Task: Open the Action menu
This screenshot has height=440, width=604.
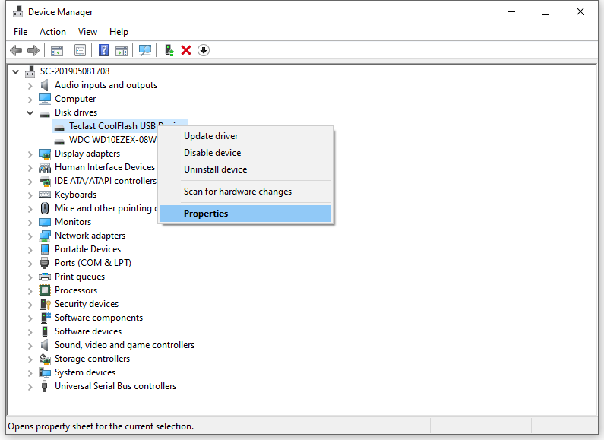Action: [x=52, y=32]
